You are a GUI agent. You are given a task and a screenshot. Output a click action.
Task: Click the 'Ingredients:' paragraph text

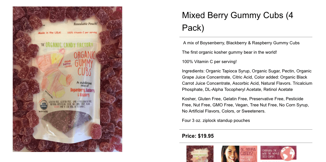(x=247, y=80)
